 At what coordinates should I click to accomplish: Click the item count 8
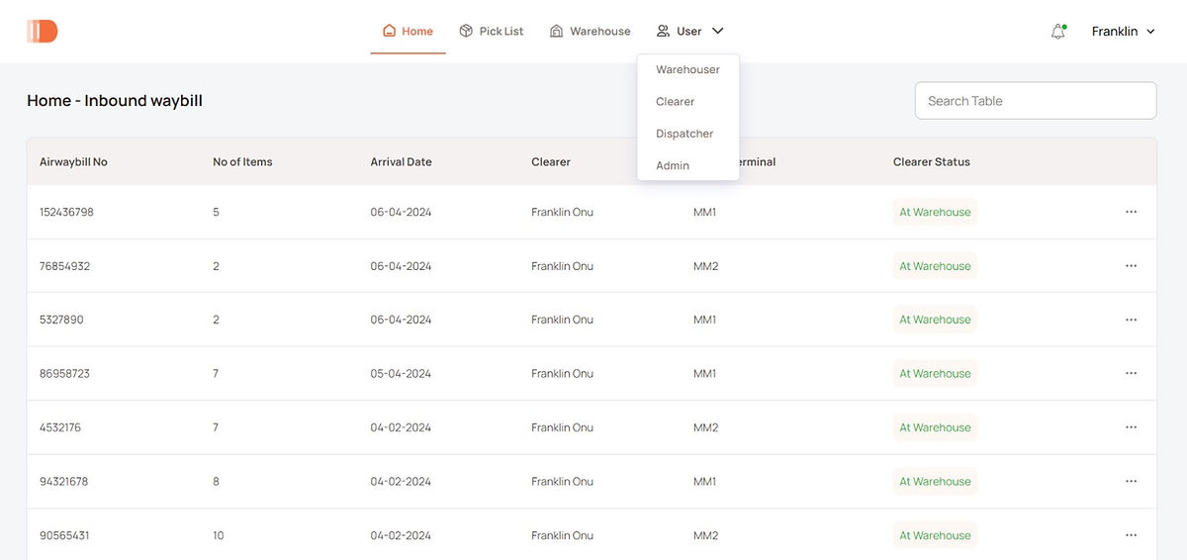point(216,481)
